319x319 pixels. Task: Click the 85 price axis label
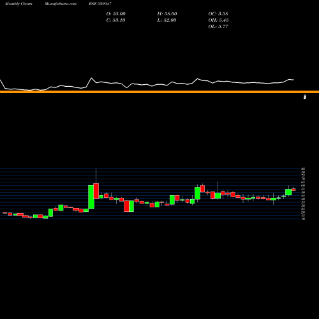303,169
